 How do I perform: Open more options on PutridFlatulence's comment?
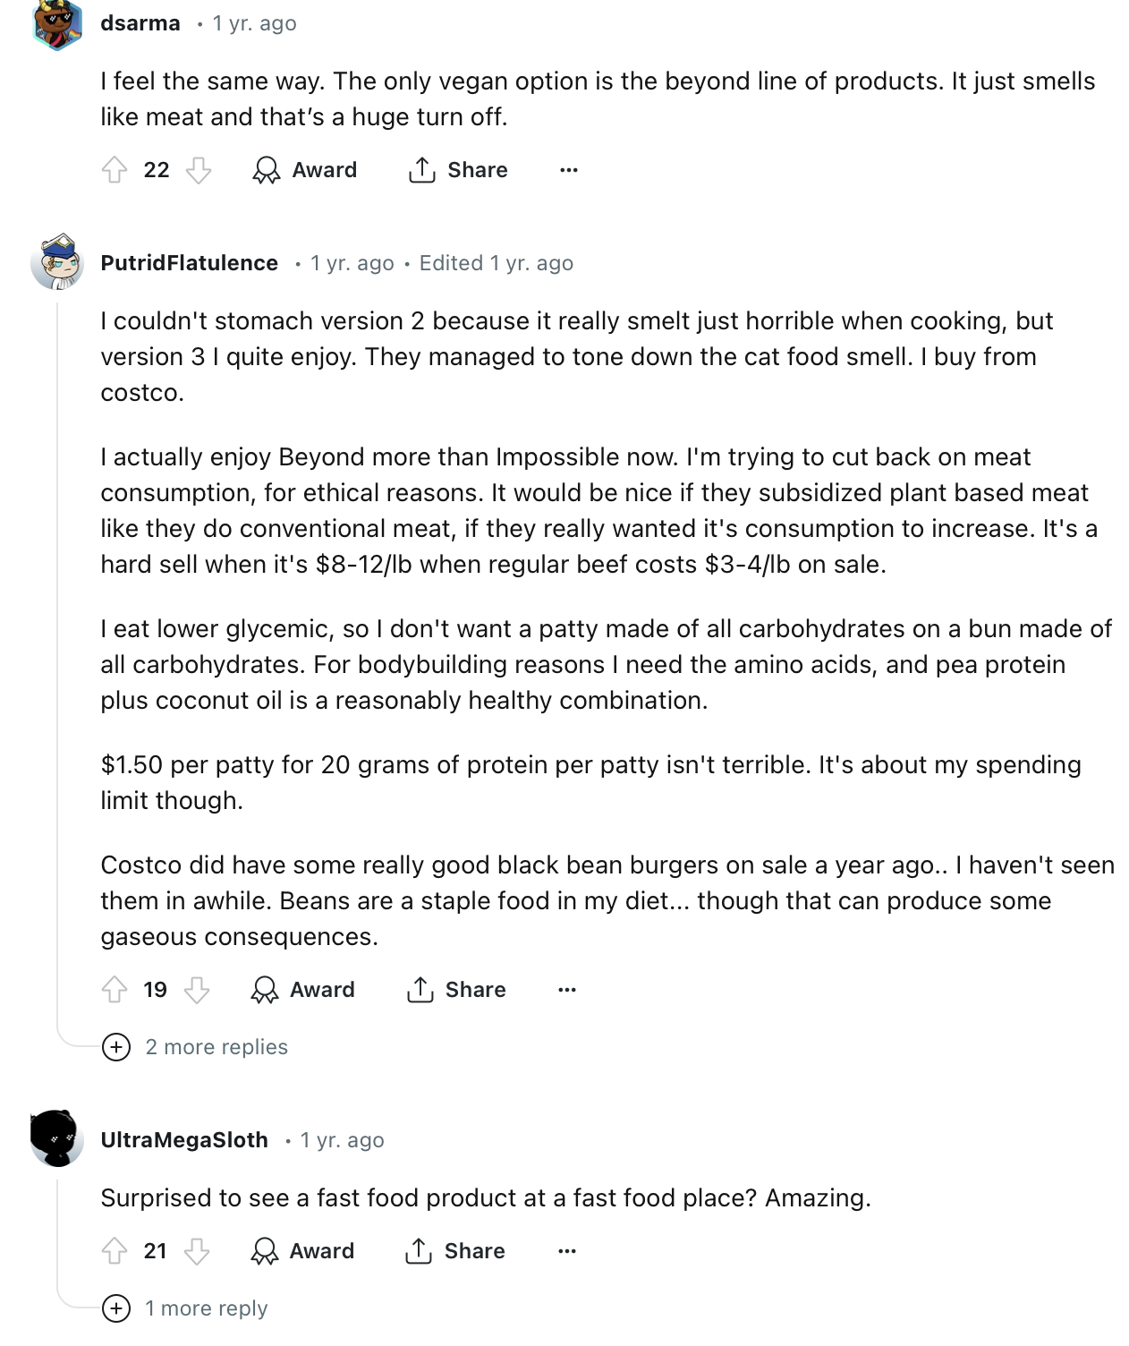click(567, 990)
